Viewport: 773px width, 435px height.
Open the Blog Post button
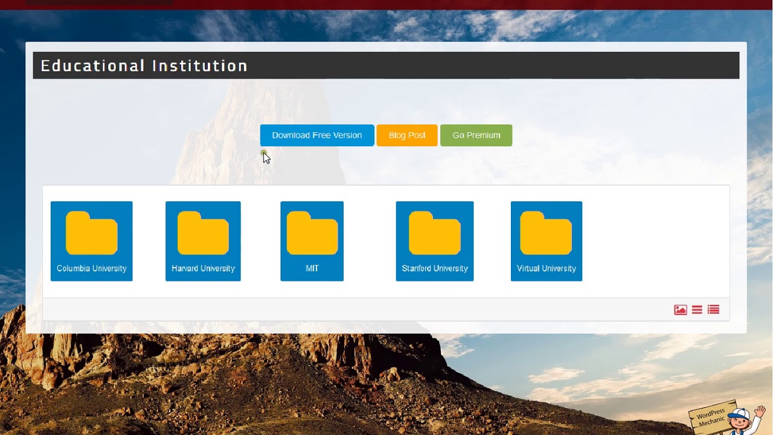coord(407,135)
